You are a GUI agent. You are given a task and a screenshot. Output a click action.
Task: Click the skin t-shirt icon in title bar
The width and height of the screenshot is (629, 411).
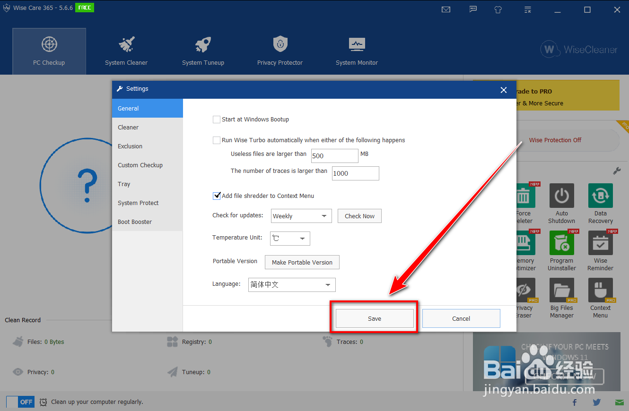(498, 9)
